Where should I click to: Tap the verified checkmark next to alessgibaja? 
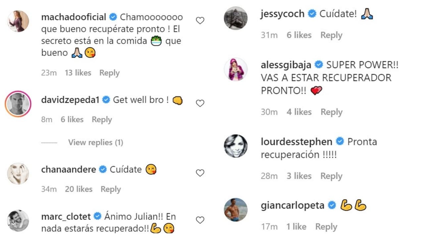[x=318, y=64]
